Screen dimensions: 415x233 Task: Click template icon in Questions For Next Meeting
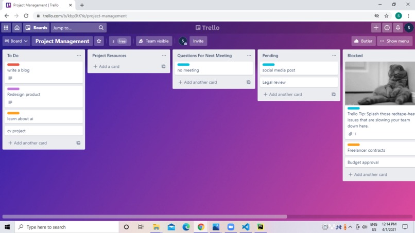248,82
